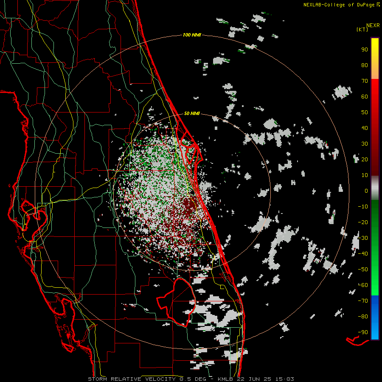Screen dimensions: 382x382
Task: Click the 90 value on velocity scale
Action: tap(365, 50)
